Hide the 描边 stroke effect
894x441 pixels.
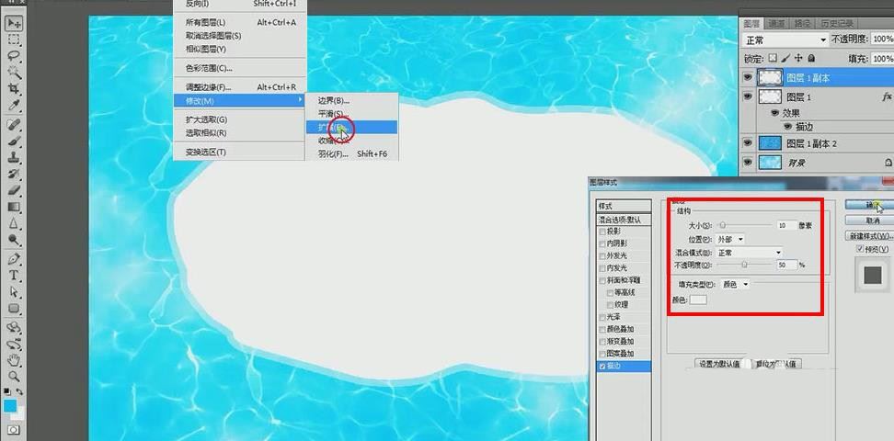click(x=788, y=126)
